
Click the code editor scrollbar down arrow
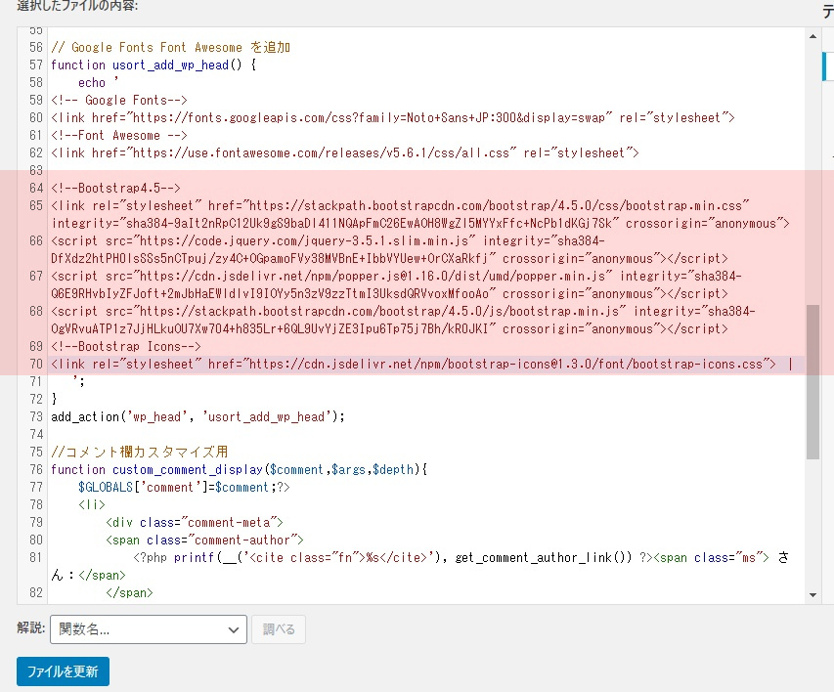(812, 593)
